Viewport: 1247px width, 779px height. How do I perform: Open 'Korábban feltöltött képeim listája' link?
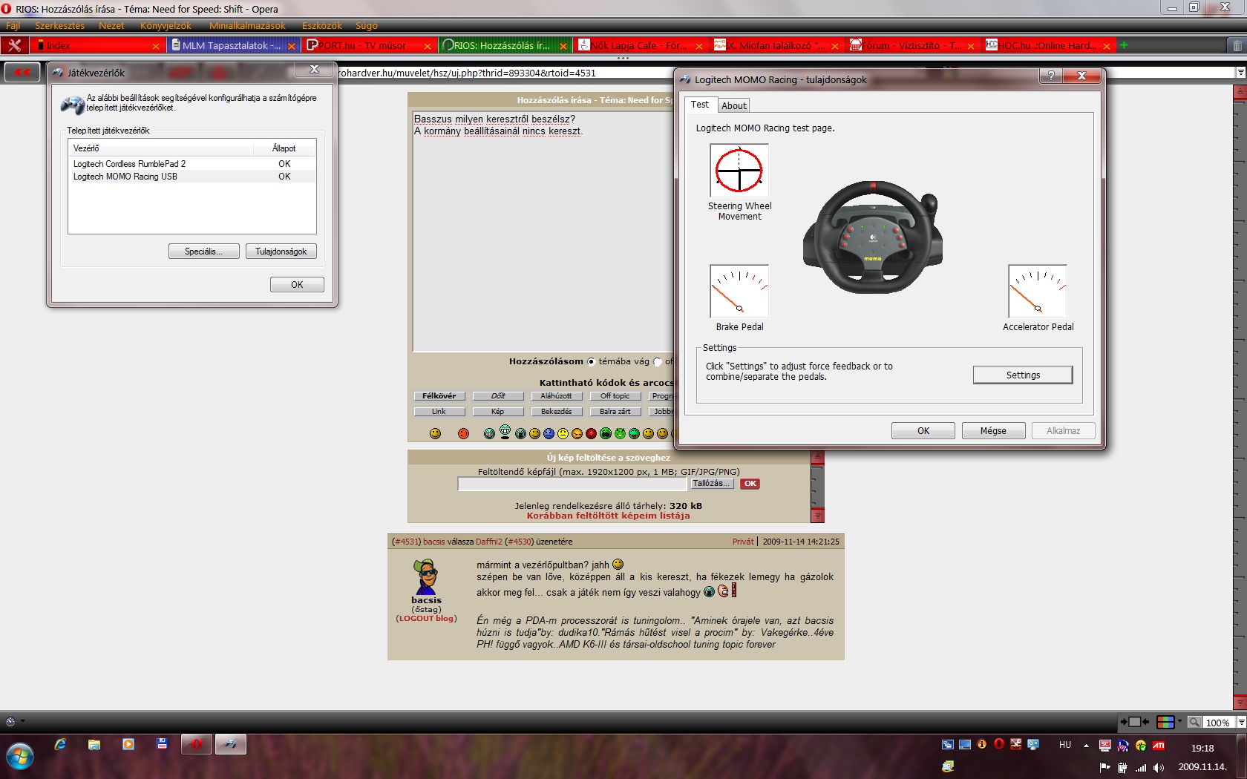pos(608,516)
